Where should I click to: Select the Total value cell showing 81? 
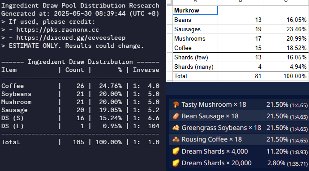(240, 76)
